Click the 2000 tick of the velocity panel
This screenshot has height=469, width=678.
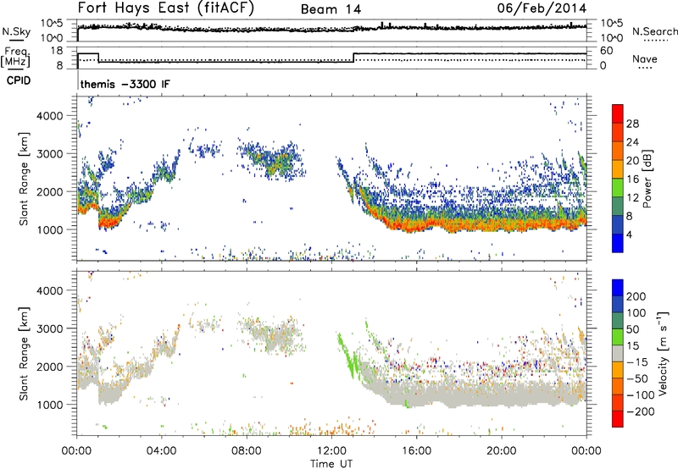[49, 367]
